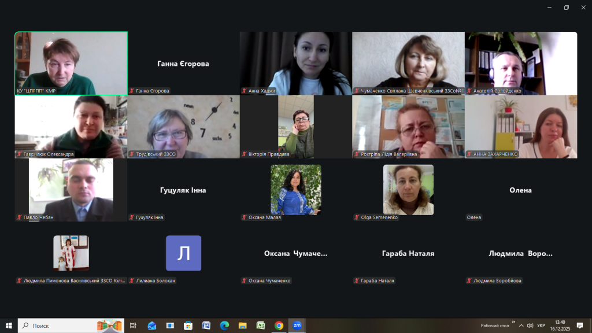Open File Explorer from the taskbar
Viewport: 592px width, 333px height.
coord(242,325)
